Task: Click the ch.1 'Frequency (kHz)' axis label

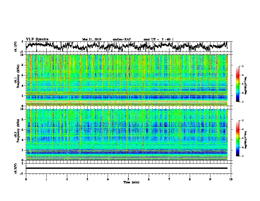Action: [18, 77]
